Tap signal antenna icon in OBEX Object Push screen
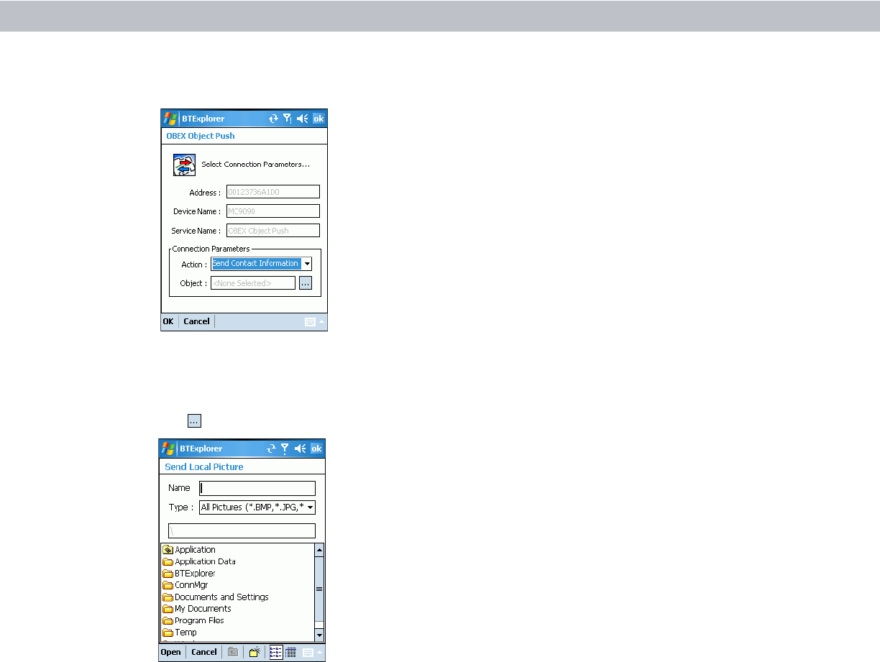 point(288,119)
